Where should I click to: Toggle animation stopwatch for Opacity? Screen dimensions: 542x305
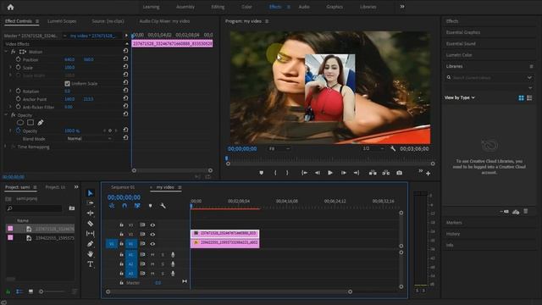tap(19, 130)
